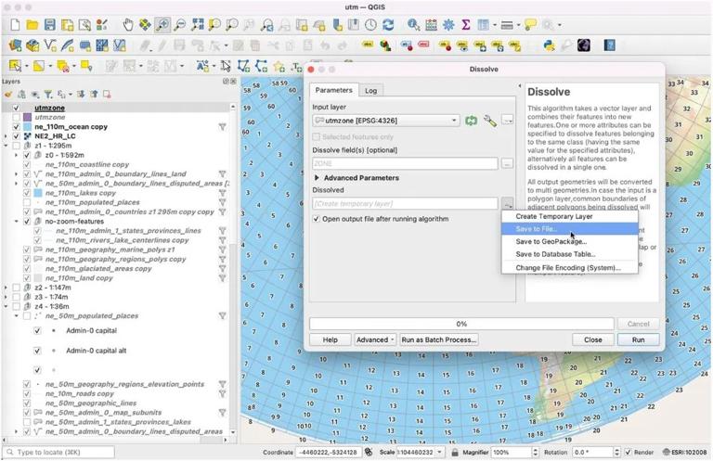
Task: Choose Change File Encoding (System)… option
Action: click(570, 268)
